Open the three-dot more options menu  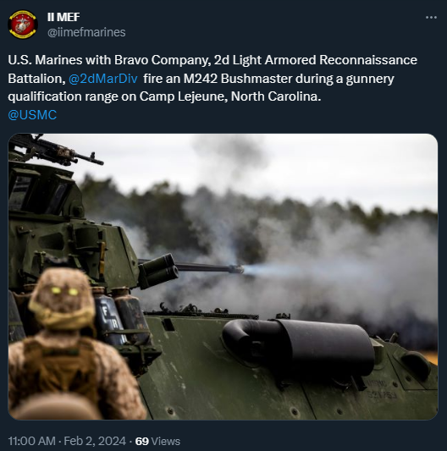pyautogui.click(x=431, y=18)
